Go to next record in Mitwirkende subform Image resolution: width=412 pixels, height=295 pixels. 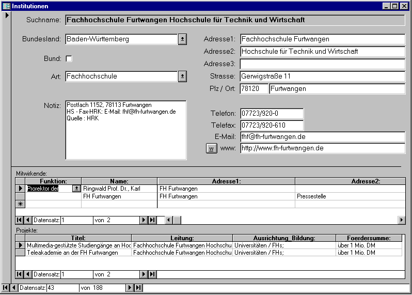coord(144,220)
